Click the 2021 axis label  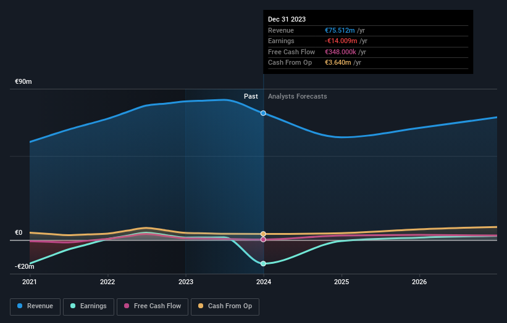(30, 282)
